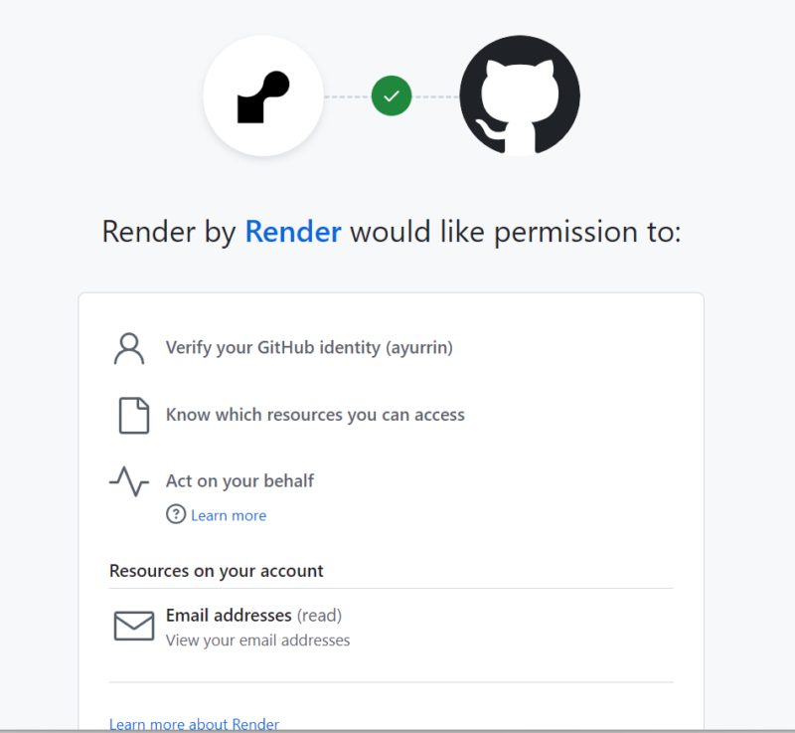Click the envelope email icon

point(134,626)
